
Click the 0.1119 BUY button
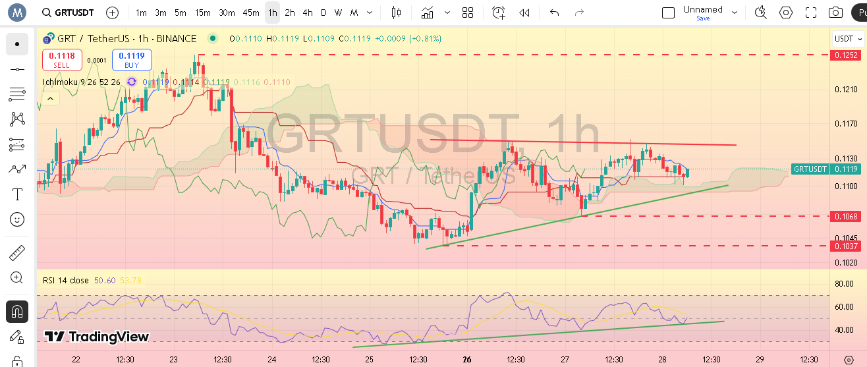pos(132,60)
